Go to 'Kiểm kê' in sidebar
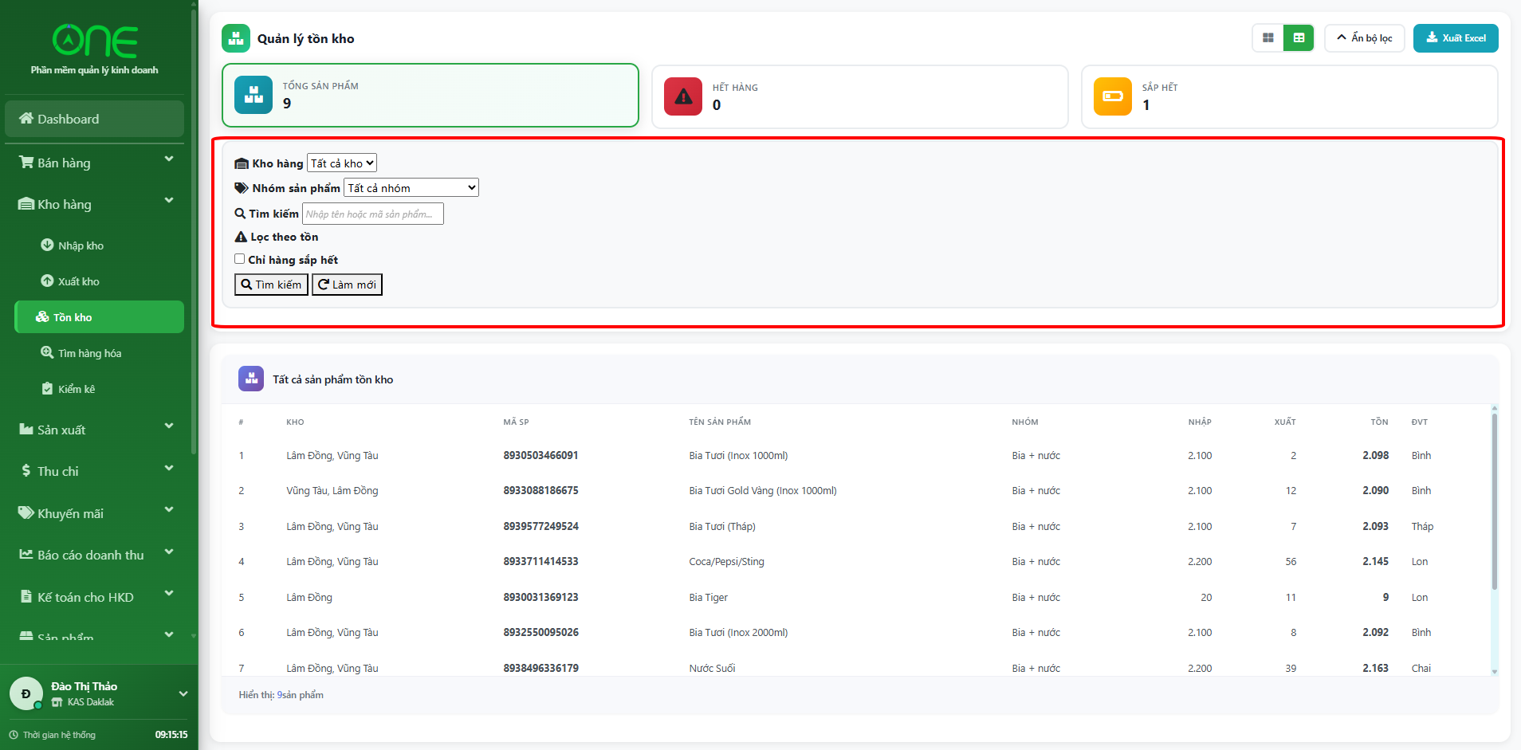Screen dimensions: 1521x750 pos(76,389)
